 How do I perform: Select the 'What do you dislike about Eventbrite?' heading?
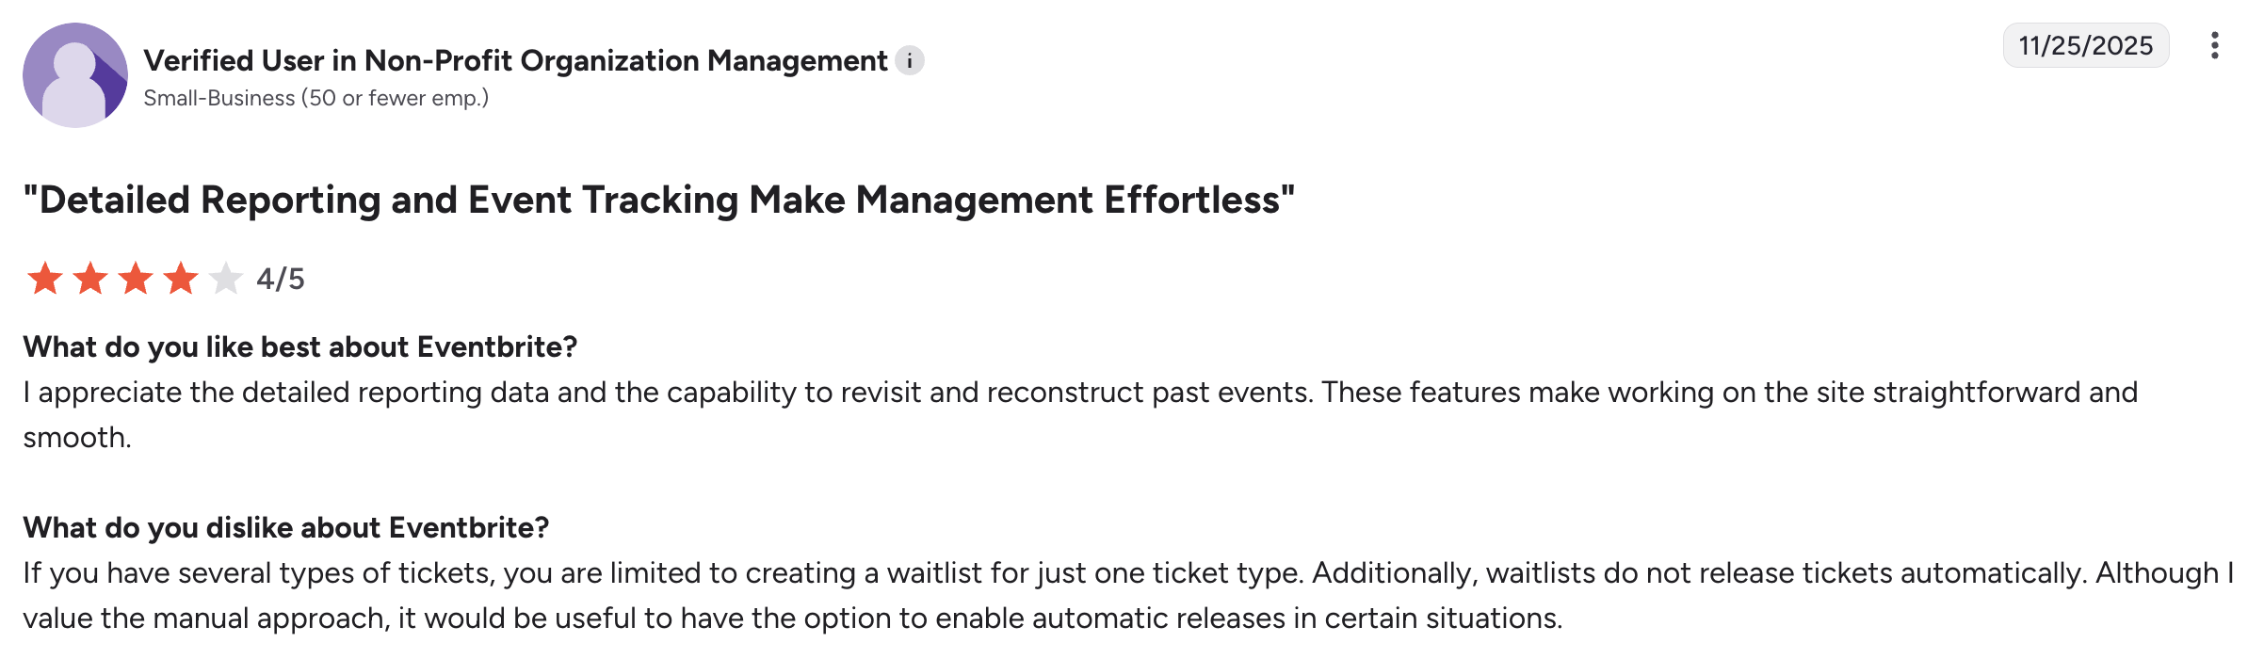(285, 528)
